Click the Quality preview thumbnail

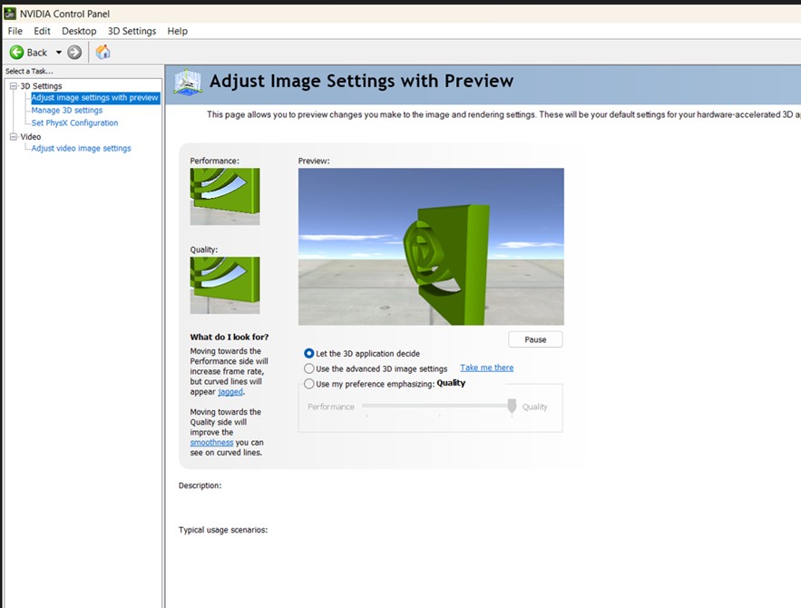(224, 285)
